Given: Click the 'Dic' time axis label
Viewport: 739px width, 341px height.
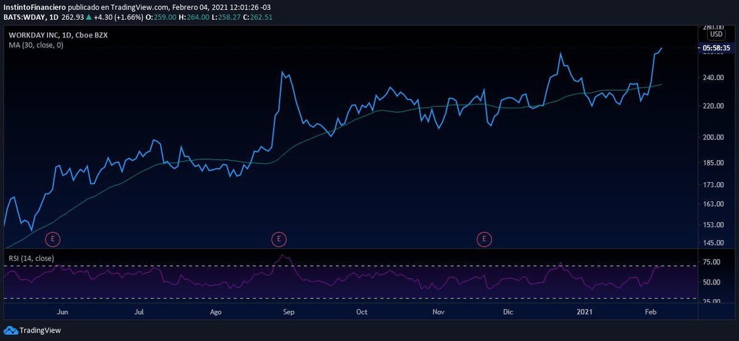Looking at the screenshot, I should (x=507, y=312).
